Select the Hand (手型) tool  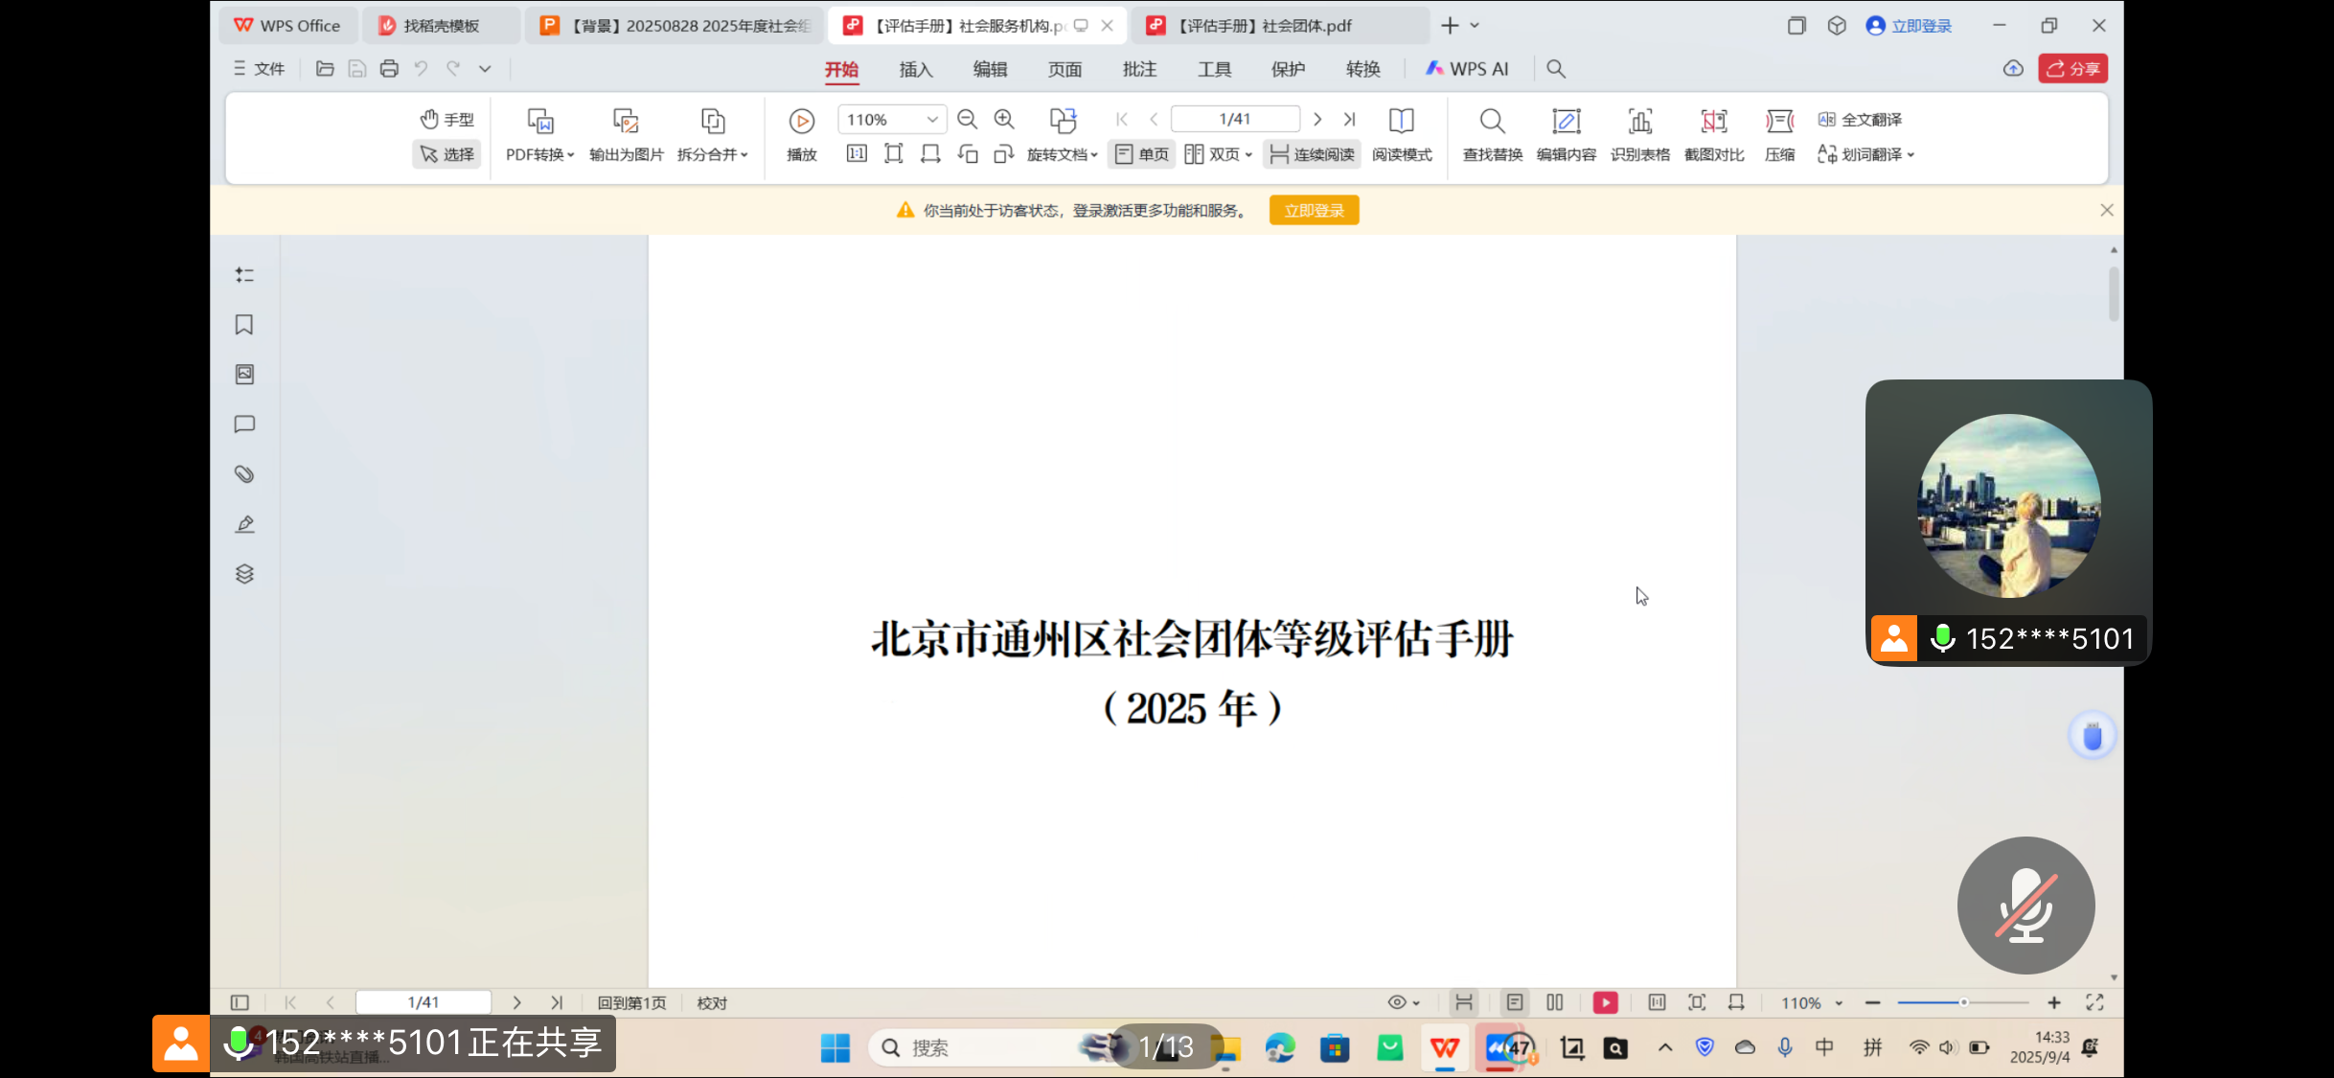pos(446,120)
